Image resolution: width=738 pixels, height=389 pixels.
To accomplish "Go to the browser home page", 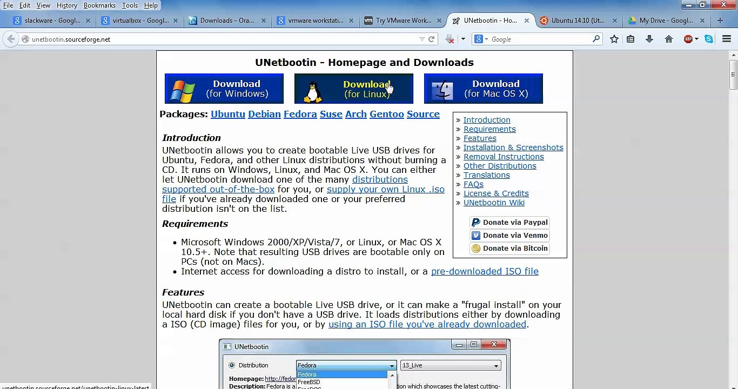I will [669, 39].
